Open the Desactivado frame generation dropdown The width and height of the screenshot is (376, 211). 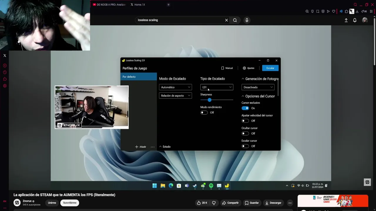[258, 87]
